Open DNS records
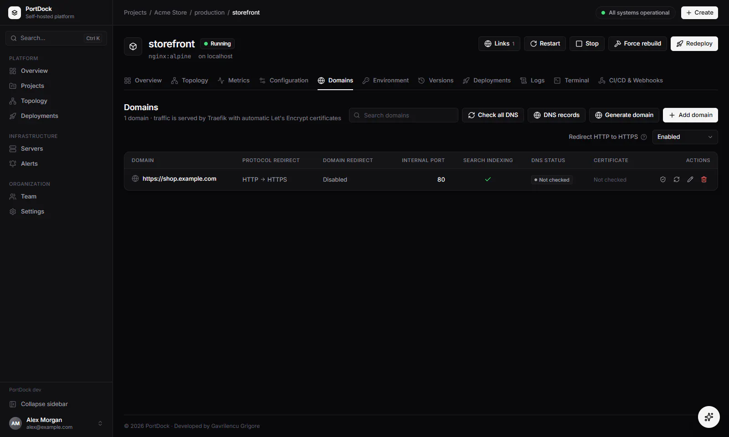This screenshot has width=729, height=437. coord(556,115)
